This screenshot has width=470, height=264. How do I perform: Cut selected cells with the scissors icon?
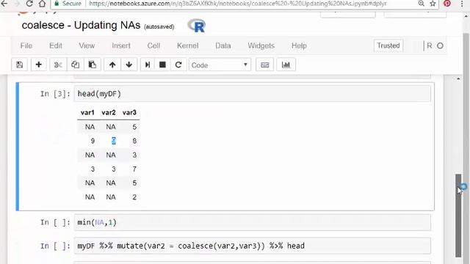(58, 65)
